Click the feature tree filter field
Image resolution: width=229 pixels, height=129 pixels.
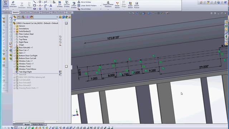[x=36, y=20]
